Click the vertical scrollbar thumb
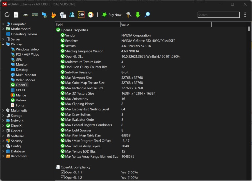The width and height of the screenshot is (252, 181). pos(249,29)
